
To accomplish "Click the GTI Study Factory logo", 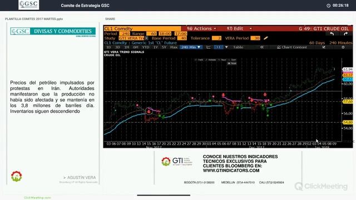I will [177, 162].
